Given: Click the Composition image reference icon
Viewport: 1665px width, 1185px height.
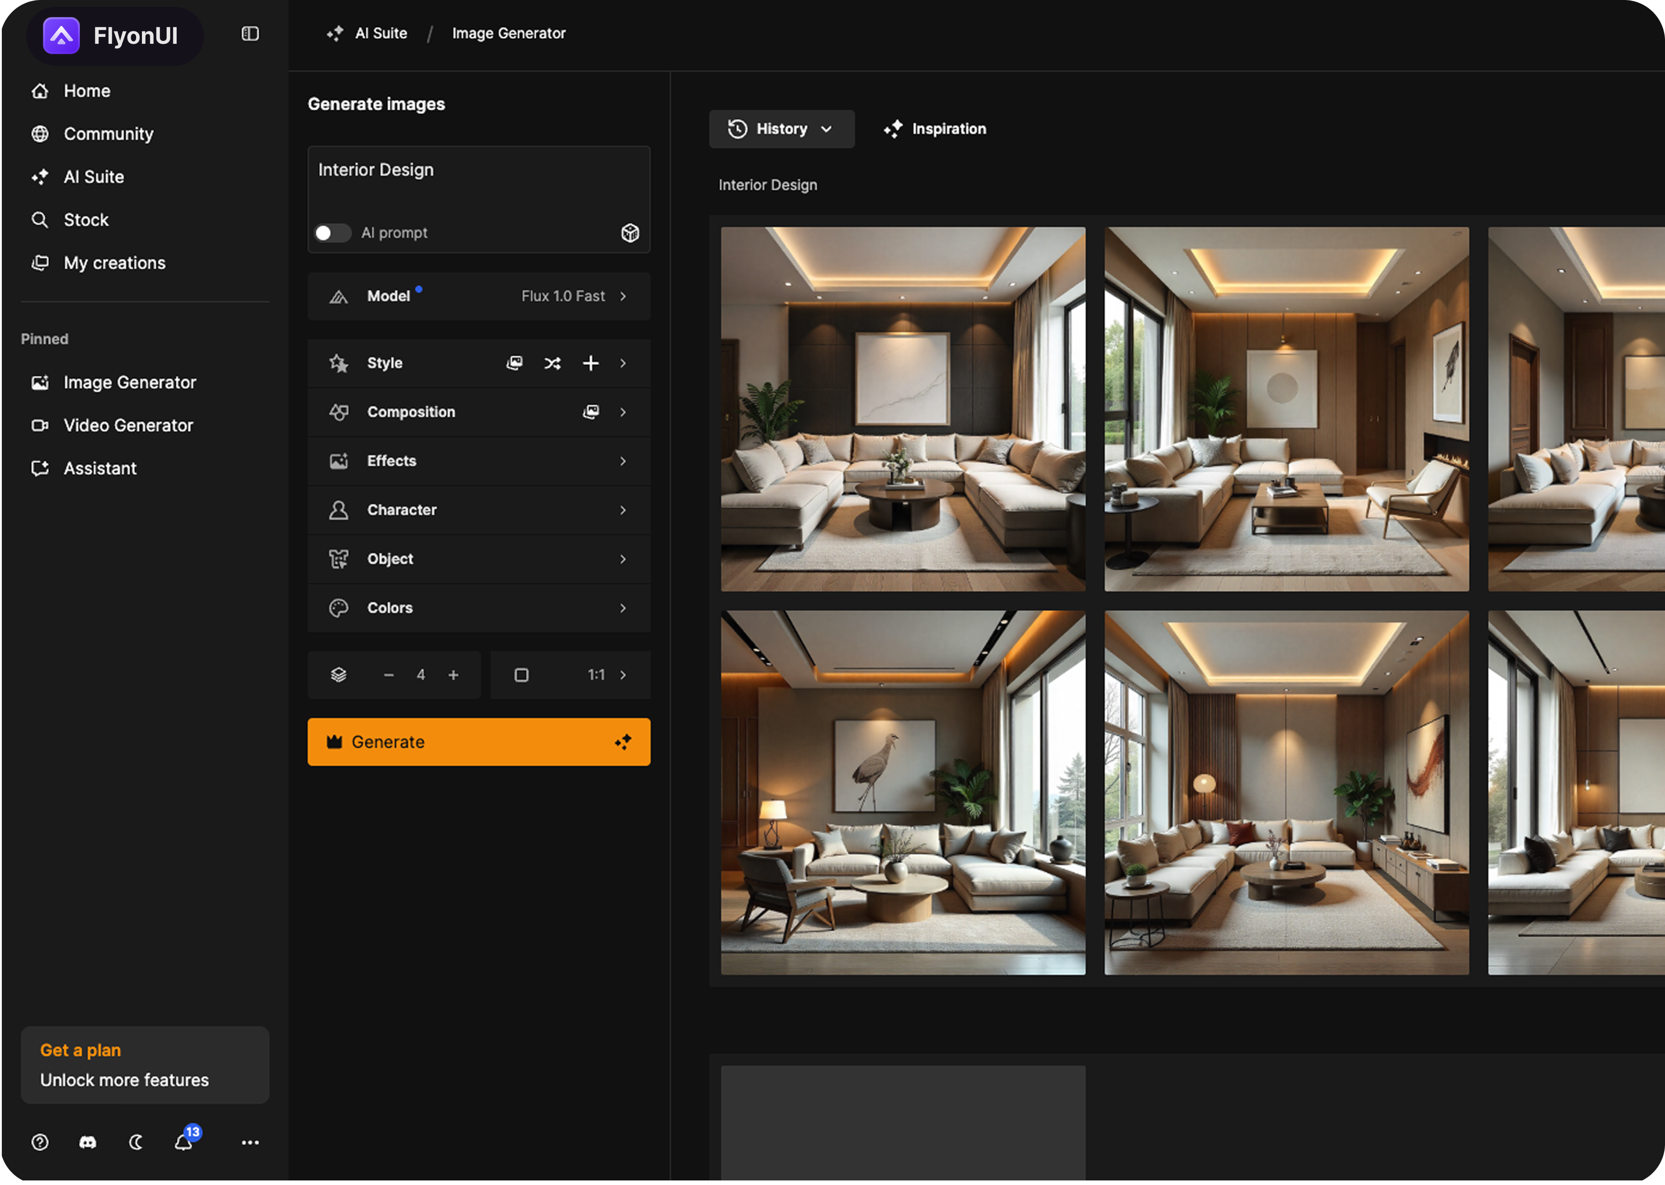Looking at the screenshot, I should coord(591,412).
